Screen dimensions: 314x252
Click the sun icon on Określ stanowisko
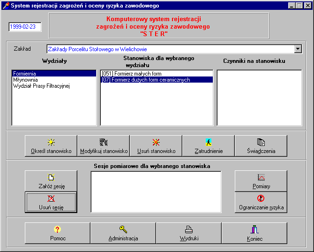click(51, 142)
